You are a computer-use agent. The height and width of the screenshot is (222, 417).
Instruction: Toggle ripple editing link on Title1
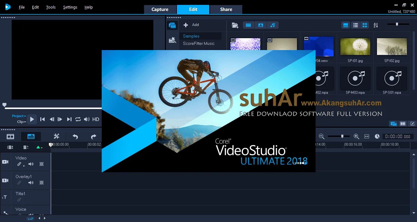coord(19,200)
